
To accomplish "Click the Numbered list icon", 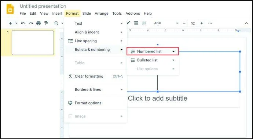I will (133, 51).
